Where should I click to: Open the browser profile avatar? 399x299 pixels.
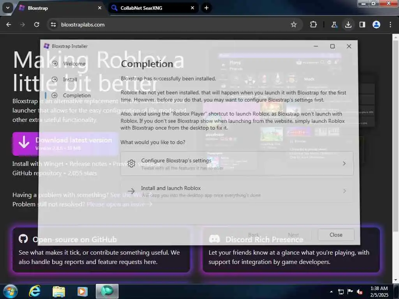pyautogui.click(x=376, y=25)
